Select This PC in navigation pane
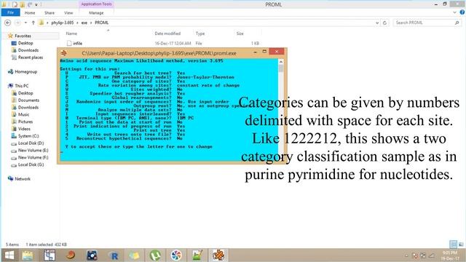Image resolution: width=466 pixels, height=262 pixels. click(21, 86)
